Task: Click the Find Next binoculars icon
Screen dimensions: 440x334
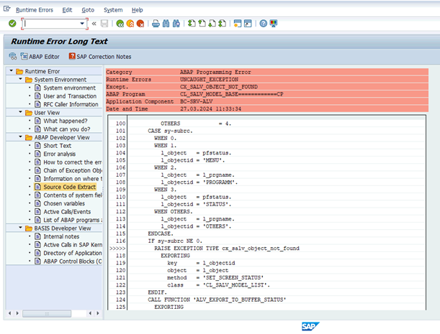Action: 176,24
